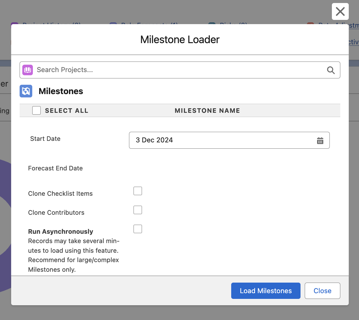Image resolution: width=359 pixels, height=320 pixels.
Task: Click the magnifier search icon
Action: pos(331,70)
